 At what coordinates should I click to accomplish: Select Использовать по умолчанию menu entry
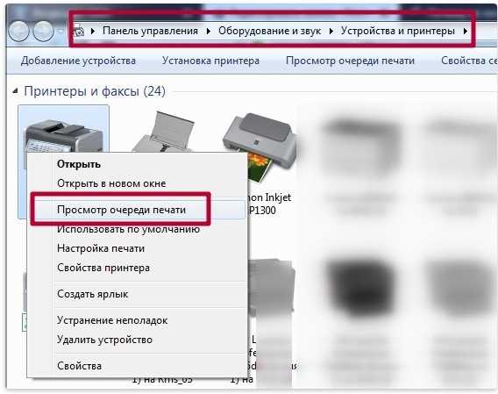[128, 229]
